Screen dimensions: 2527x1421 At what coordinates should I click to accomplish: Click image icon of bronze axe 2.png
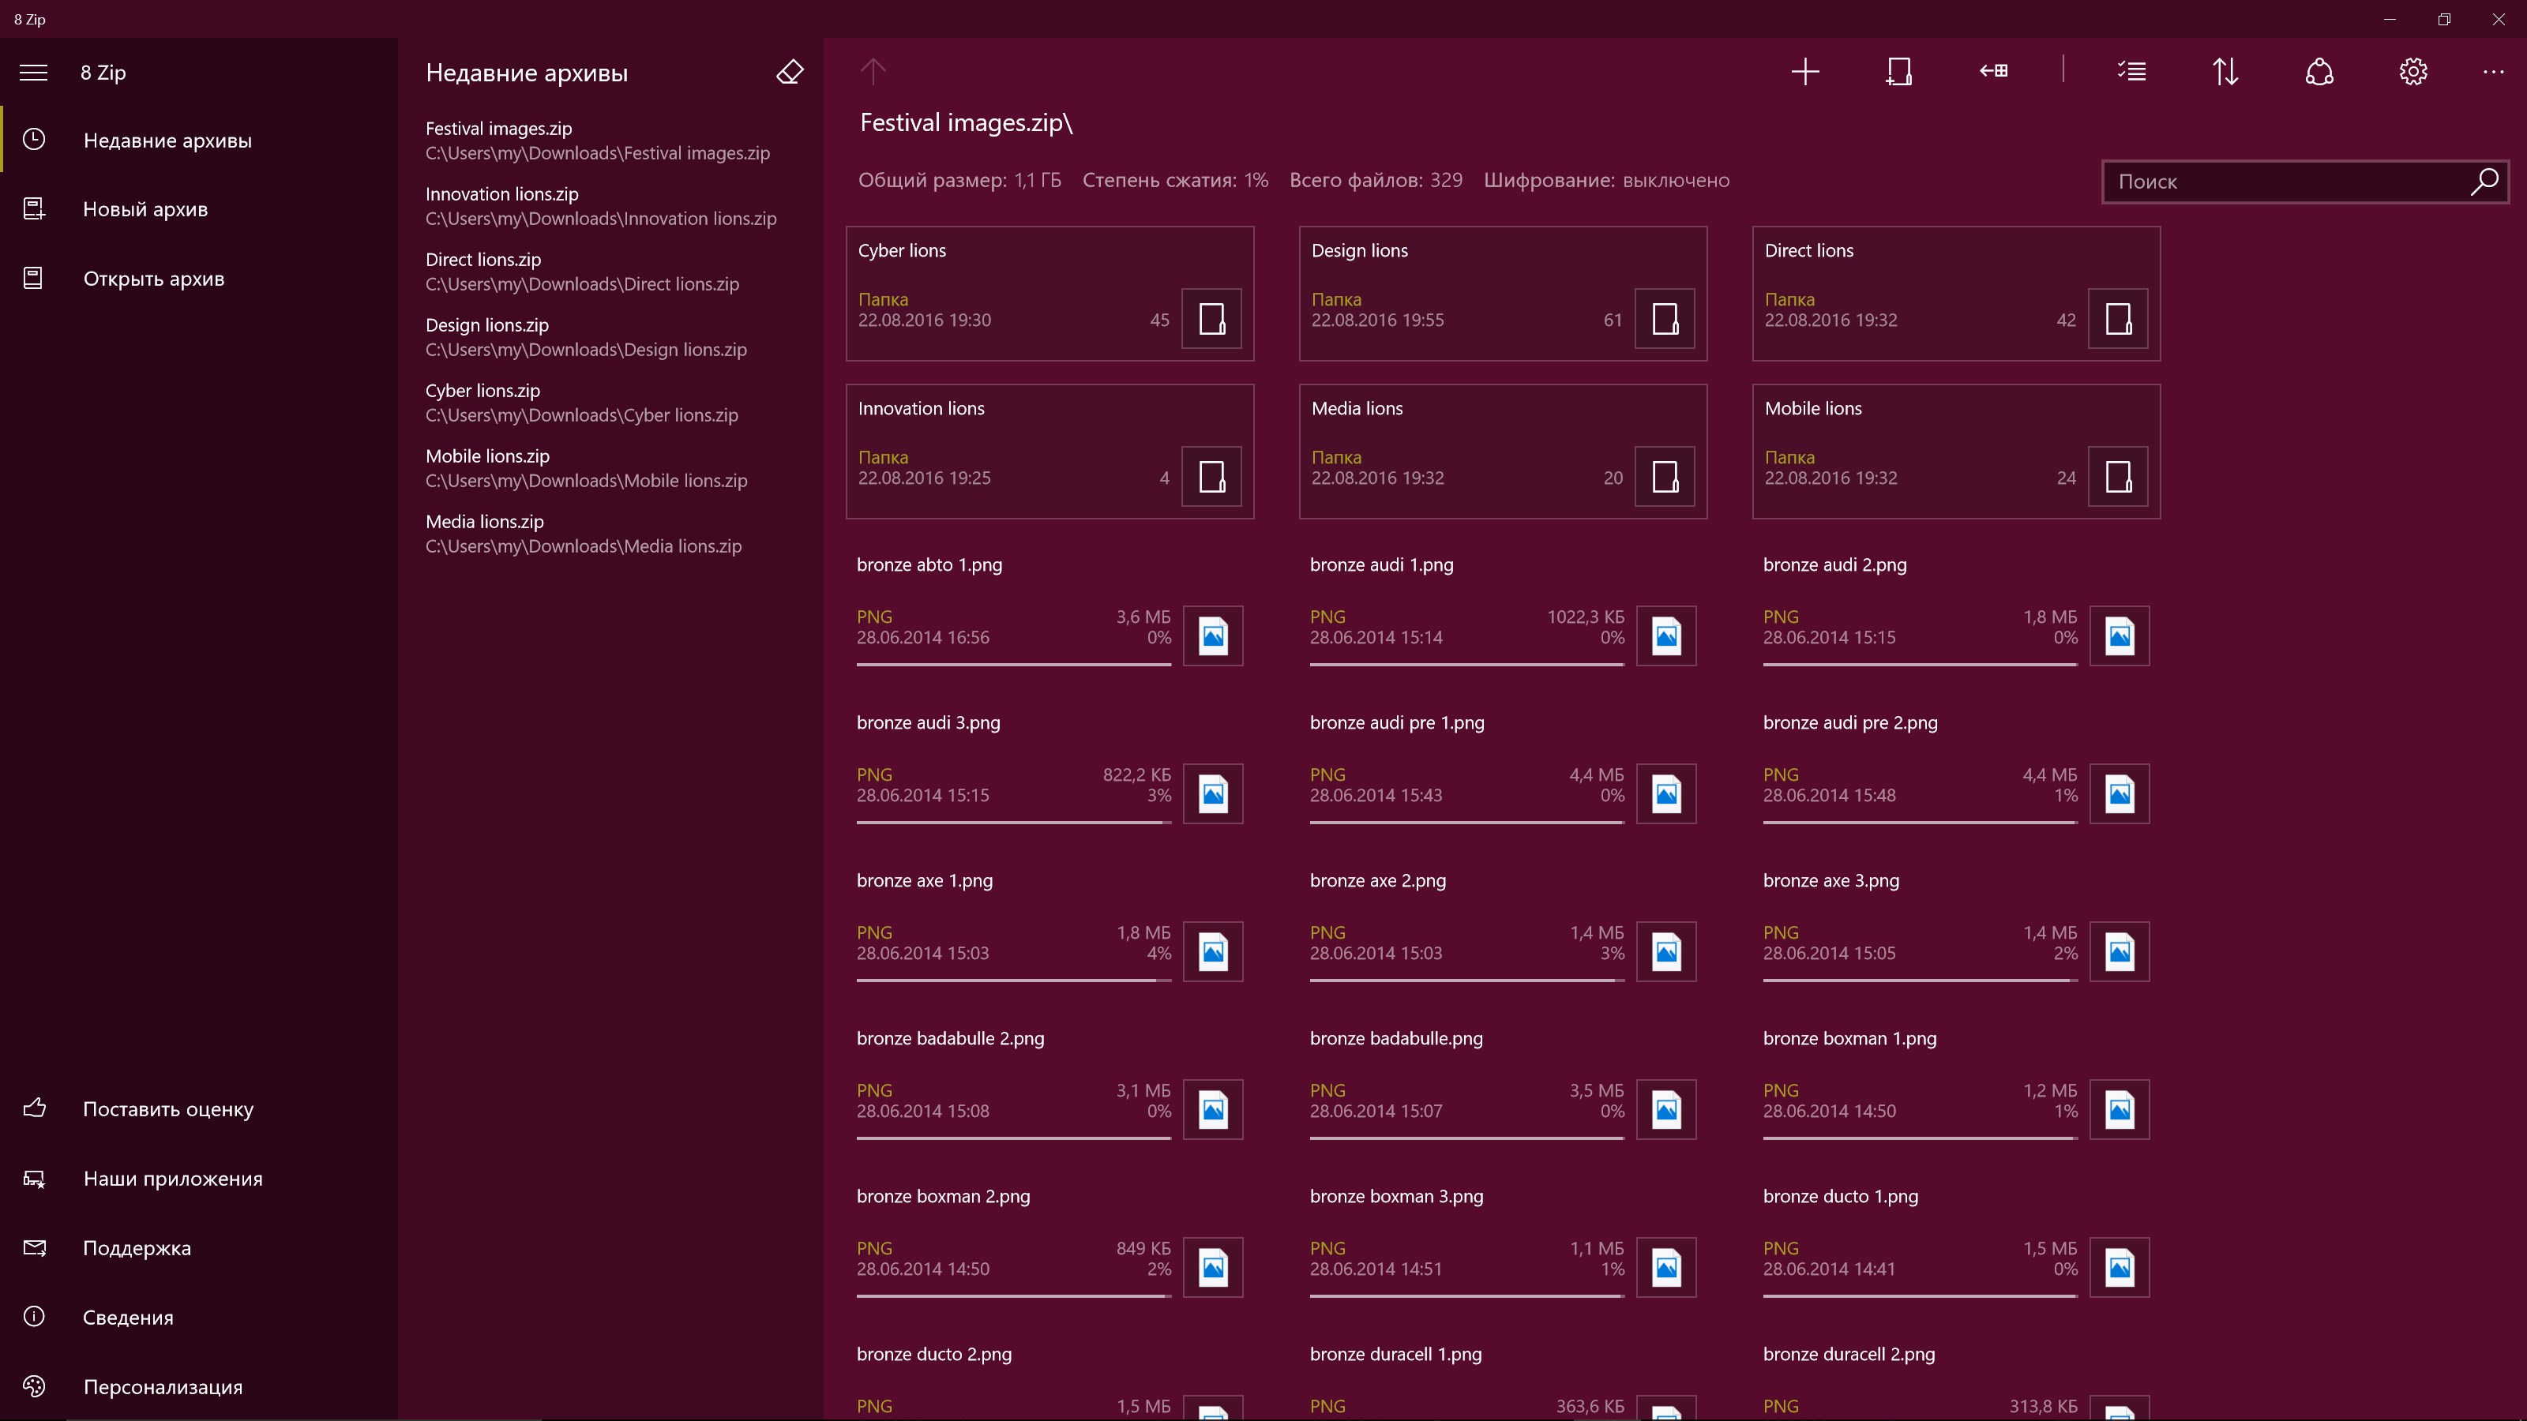tap(1667, 951)
